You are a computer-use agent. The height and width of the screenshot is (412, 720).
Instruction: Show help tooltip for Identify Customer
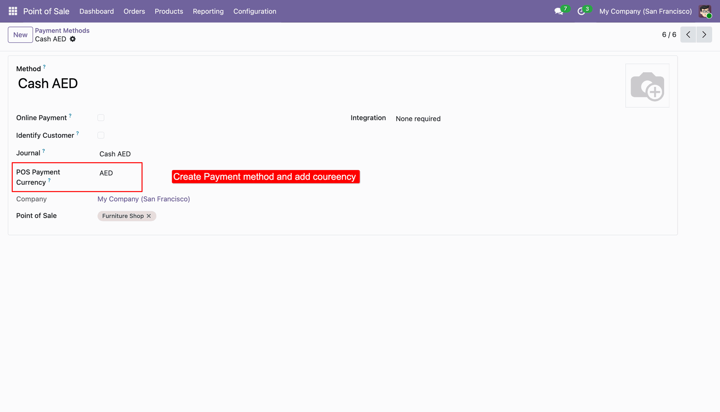point(78,133)
